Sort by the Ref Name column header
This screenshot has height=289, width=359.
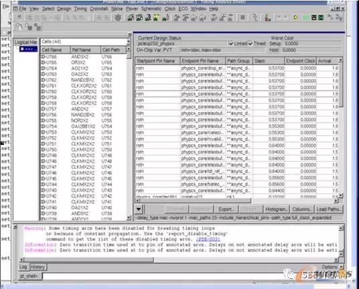tap(85, 50)
